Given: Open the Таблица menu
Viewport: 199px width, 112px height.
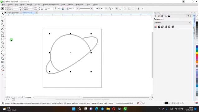Looking at the screenshot, I should coord(70,5).
